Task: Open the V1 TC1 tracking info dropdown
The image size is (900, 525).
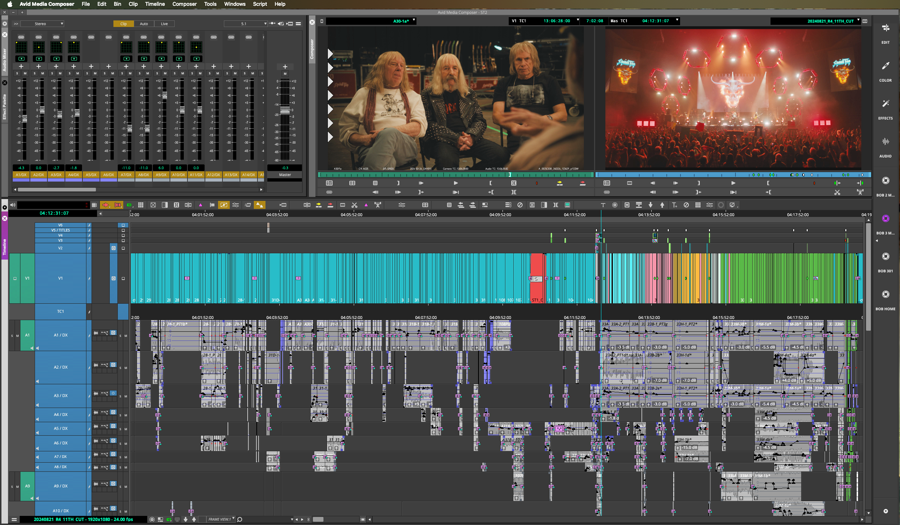Action: click(x=544, y=21)
